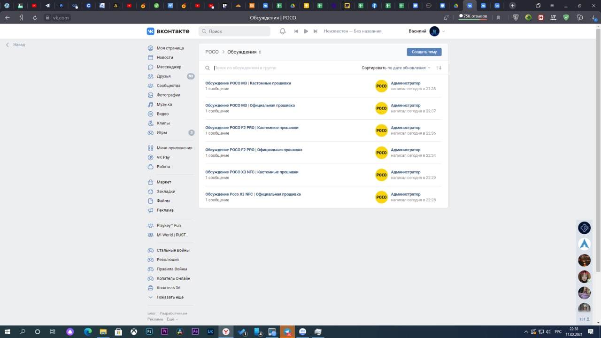
Task: Click the Закладки star icon
Action: pos(151,191)
